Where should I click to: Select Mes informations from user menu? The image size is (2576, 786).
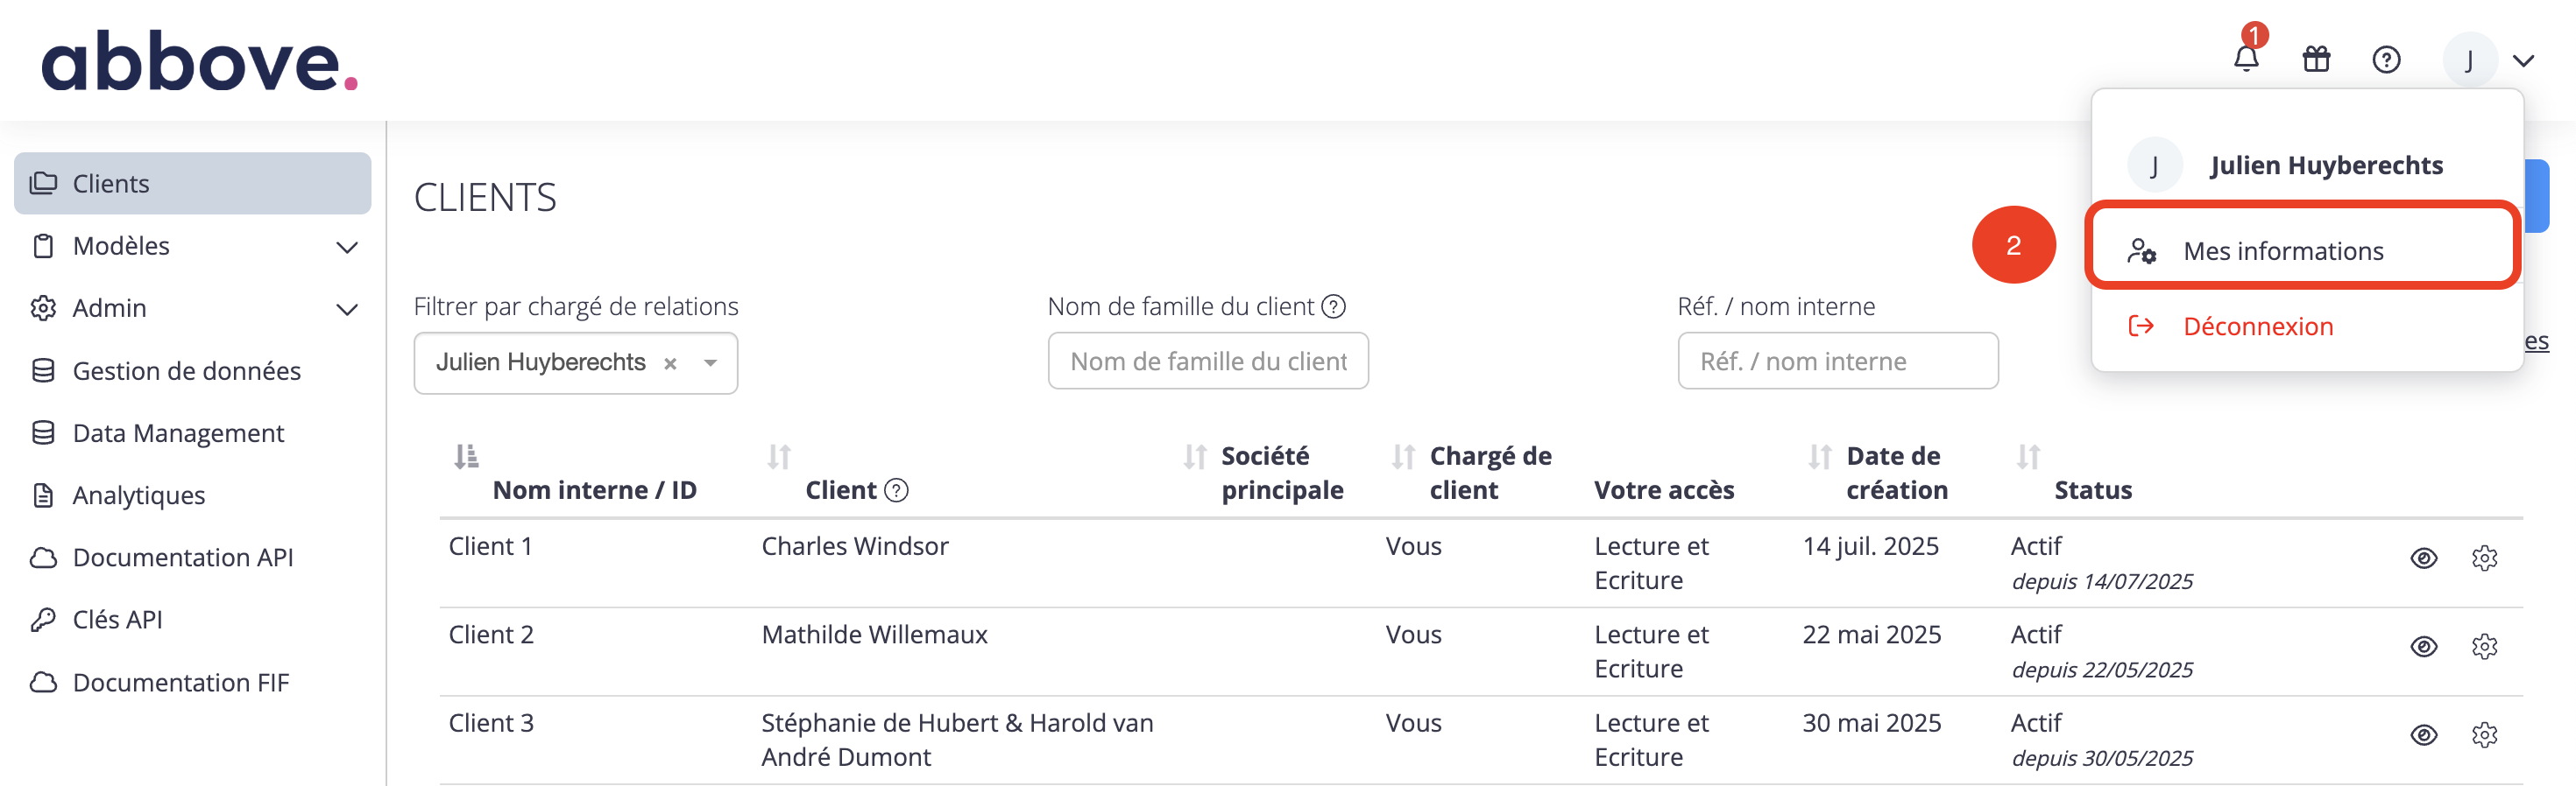click(x=2282, y=250)
